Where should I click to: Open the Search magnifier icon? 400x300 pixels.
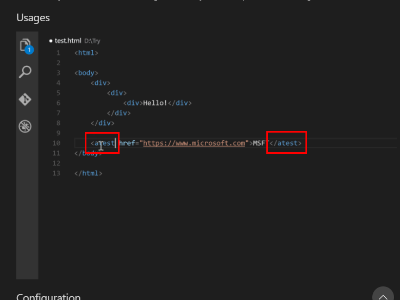point(25,72)
